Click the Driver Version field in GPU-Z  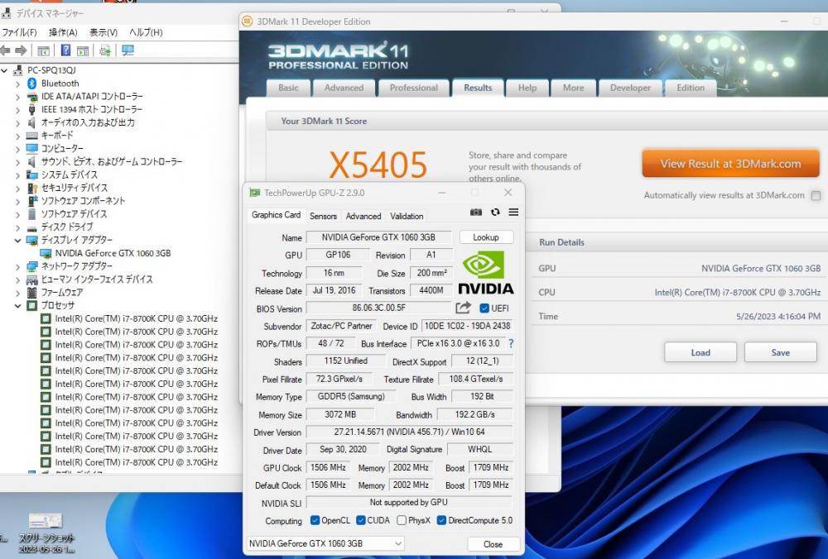[409, 432]
